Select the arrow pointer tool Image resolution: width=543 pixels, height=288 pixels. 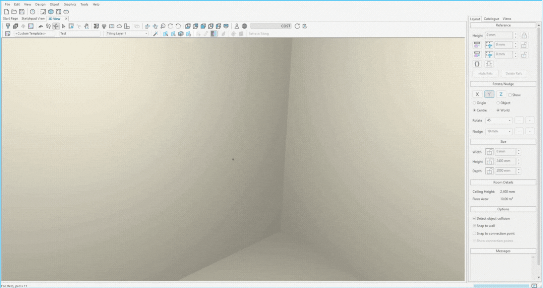coord(64,26)
